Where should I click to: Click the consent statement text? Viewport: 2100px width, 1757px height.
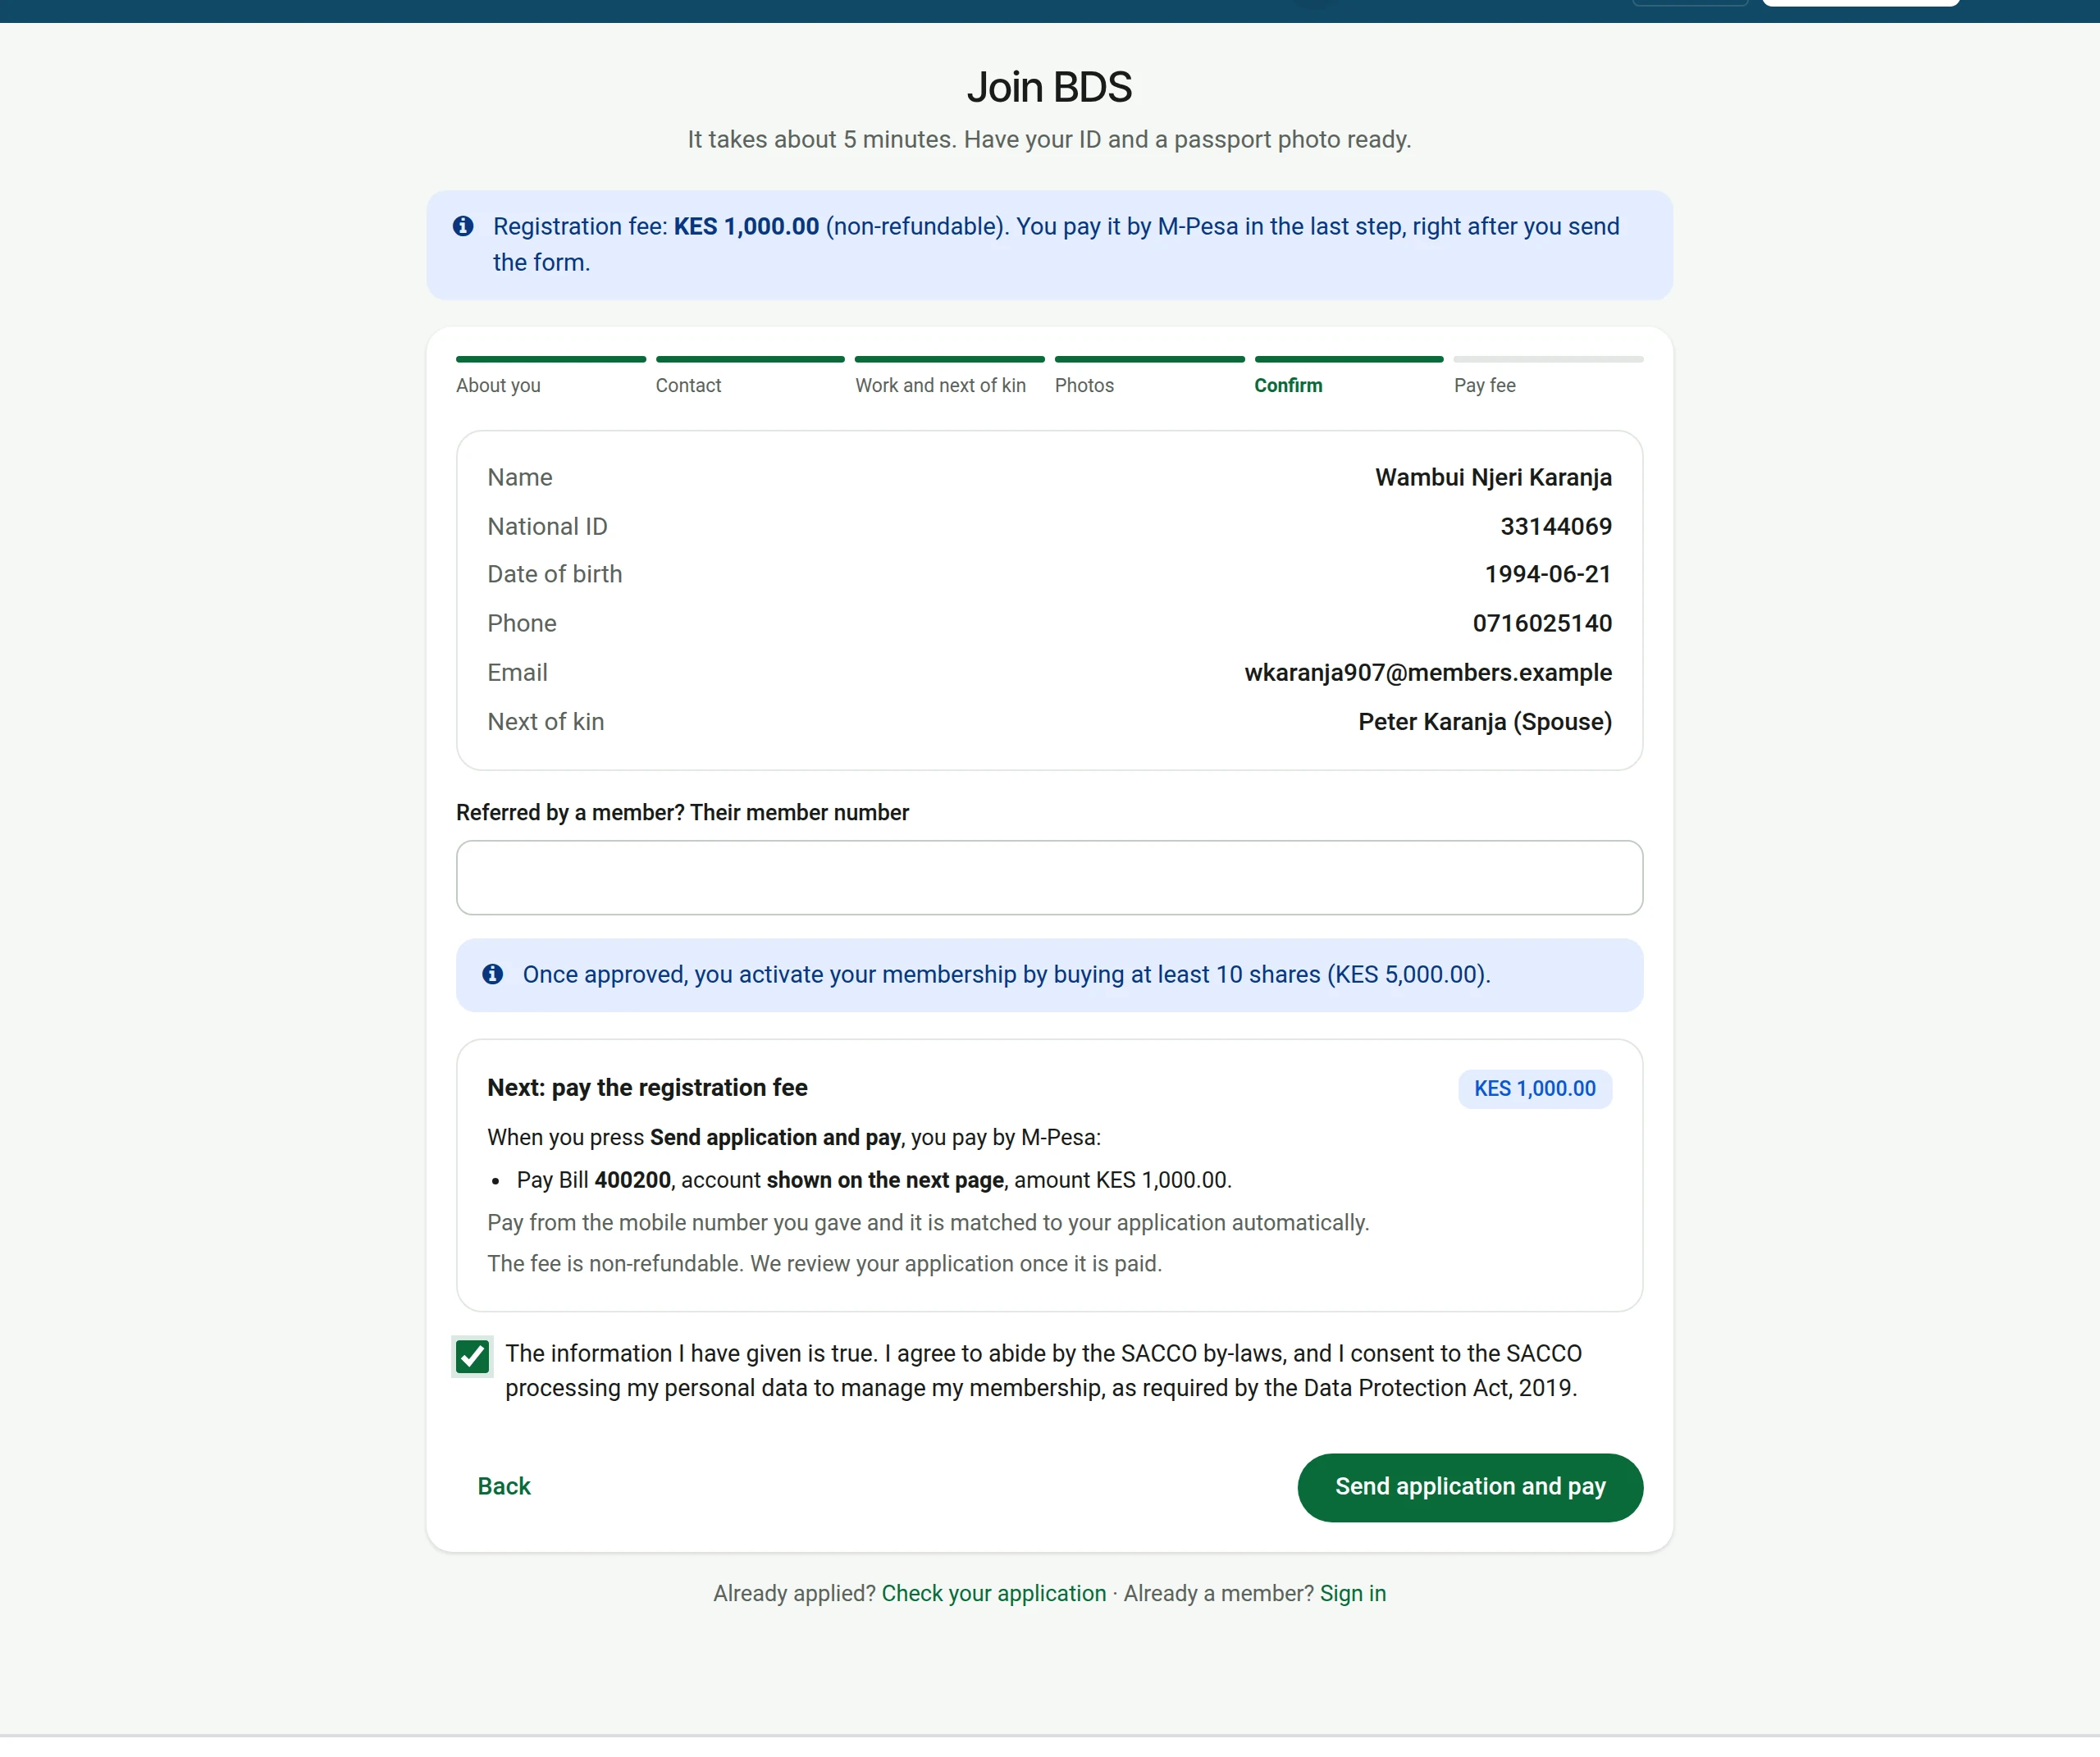click(x=1043, y=1372)
